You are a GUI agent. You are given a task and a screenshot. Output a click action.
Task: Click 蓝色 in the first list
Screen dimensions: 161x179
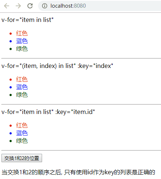(x=22, y=41)
